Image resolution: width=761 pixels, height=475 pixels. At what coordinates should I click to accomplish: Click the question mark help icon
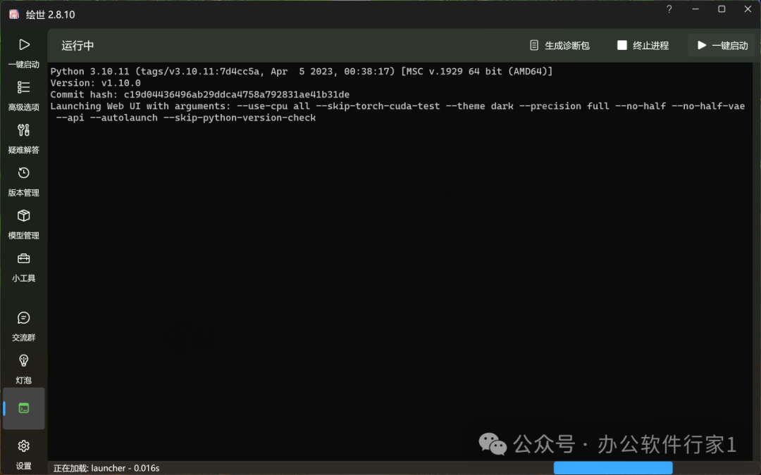(669, 9)
